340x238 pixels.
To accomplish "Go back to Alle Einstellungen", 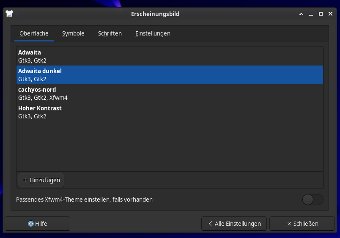I will pos(234,224).
